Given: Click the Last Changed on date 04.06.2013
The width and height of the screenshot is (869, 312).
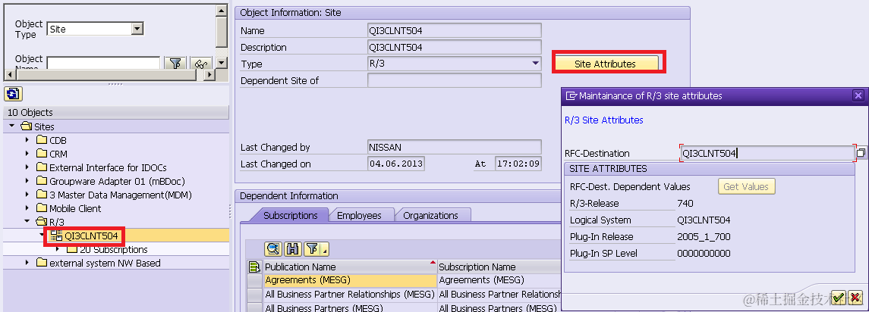Looking at the screenshot, I should coord(395,164).
